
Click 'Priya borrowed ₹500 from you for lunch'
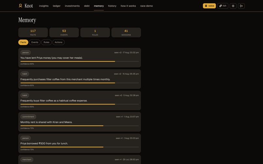pos(44,143)
